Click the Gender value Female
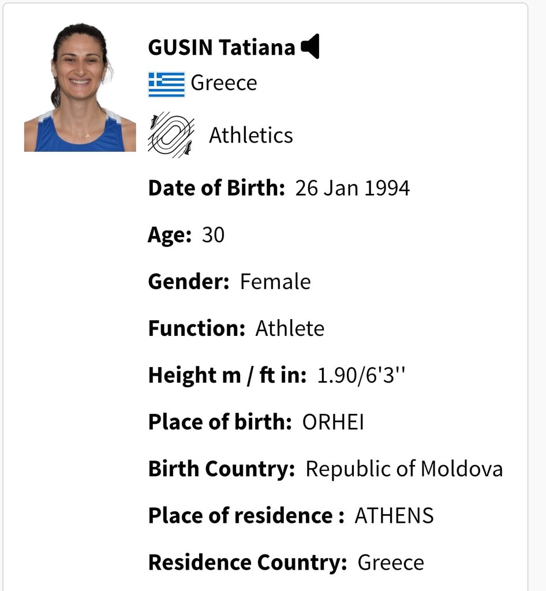The width and height of the screenshot is (546, 591). click(275, 282)
